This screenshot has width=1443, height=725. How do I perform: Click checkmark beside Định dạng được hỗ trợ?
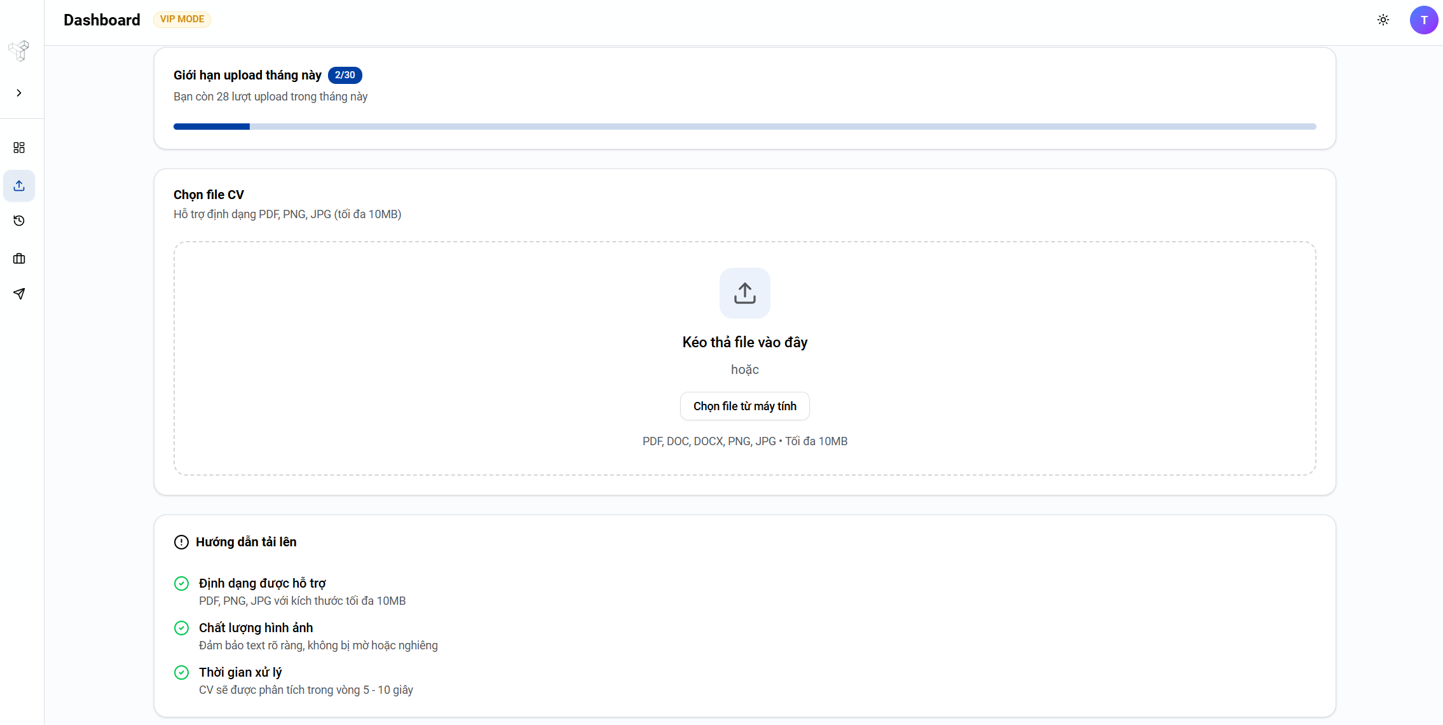coord(181,583)
